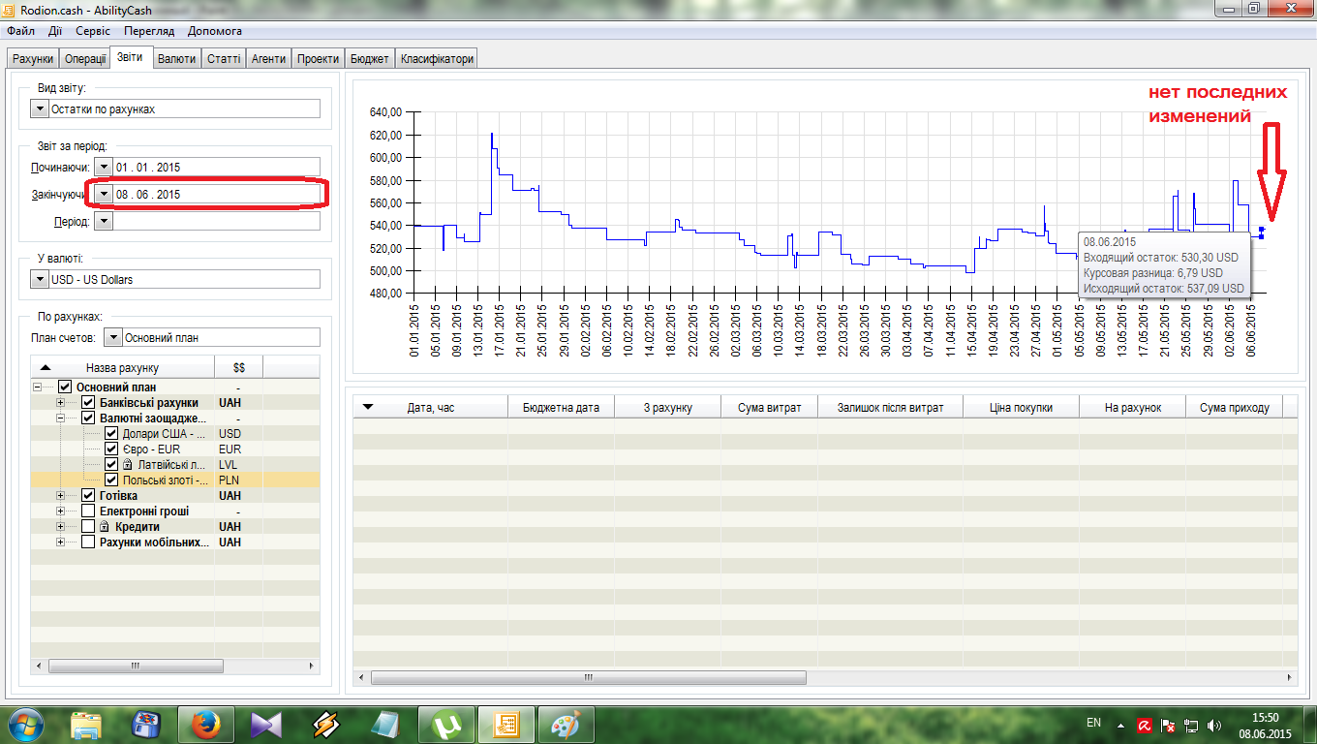This screenshot has height=744, width=1317.
Task: Open the volume speaker tray icon
Action: tap(1215, 724)
